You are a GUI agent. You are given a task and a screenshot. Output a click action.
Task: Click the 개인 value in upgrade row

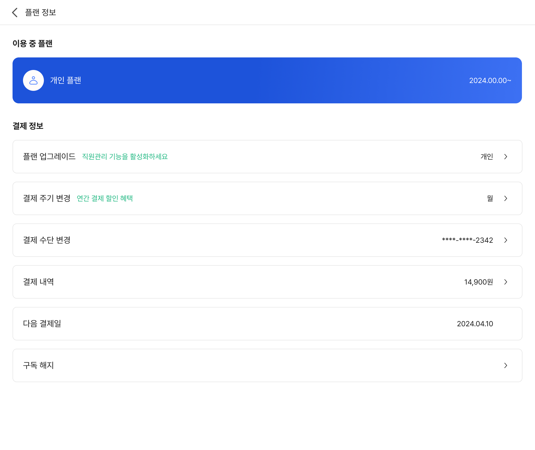click(x=487, y=157)
